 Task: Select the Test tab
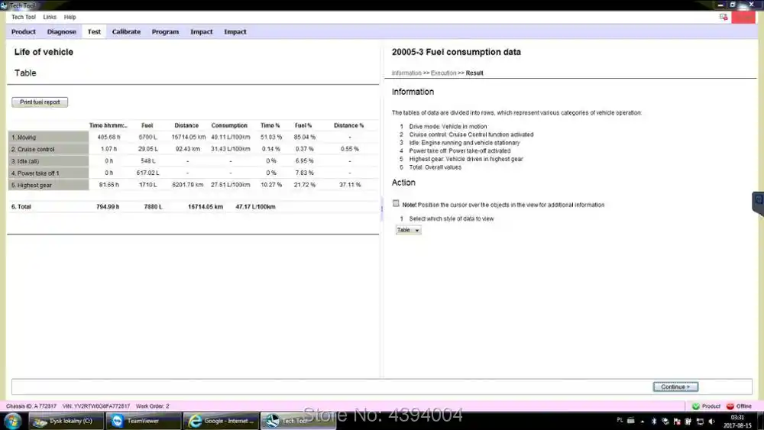pyautogui.click(x=94, y=31)
